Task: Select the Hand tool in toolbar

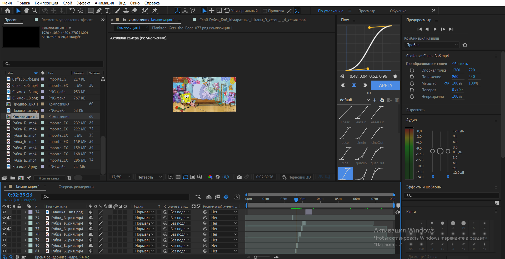Action: (26, 10)
